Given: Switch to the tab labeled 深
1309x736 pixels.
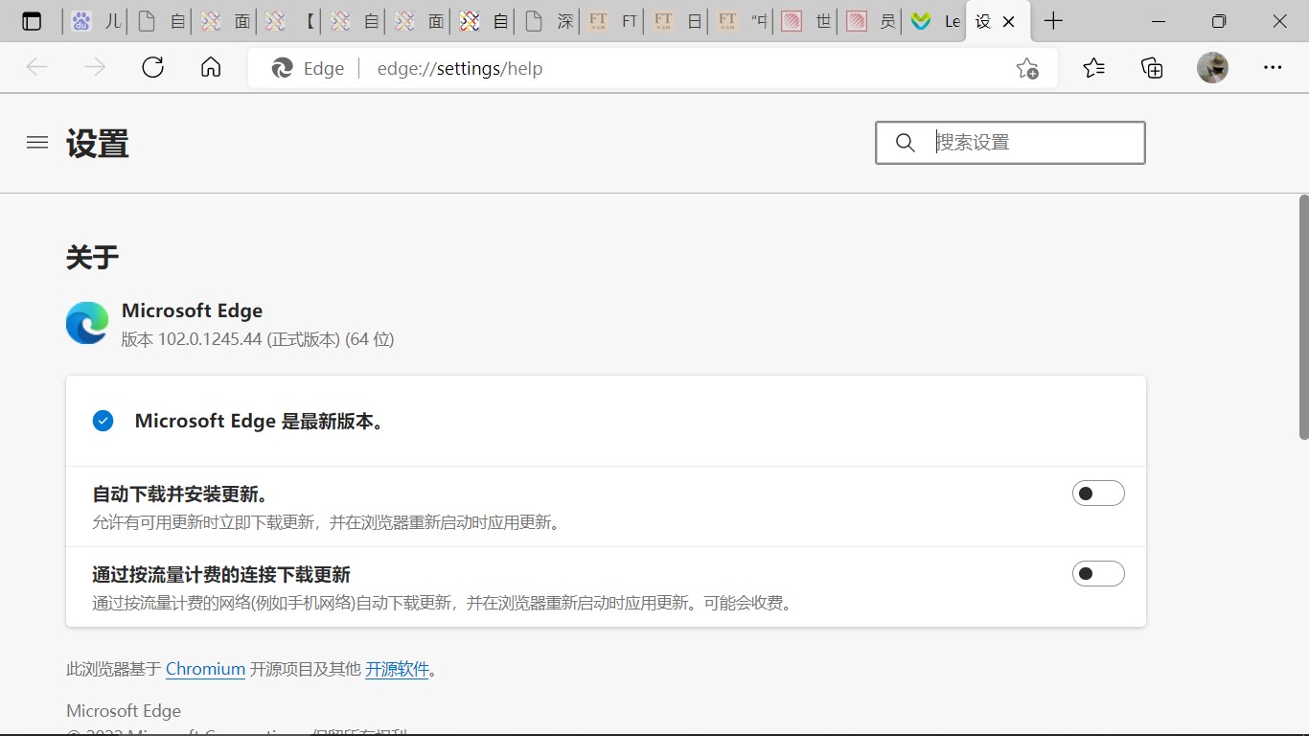Looking at the screenshot, I should (548, 21).
